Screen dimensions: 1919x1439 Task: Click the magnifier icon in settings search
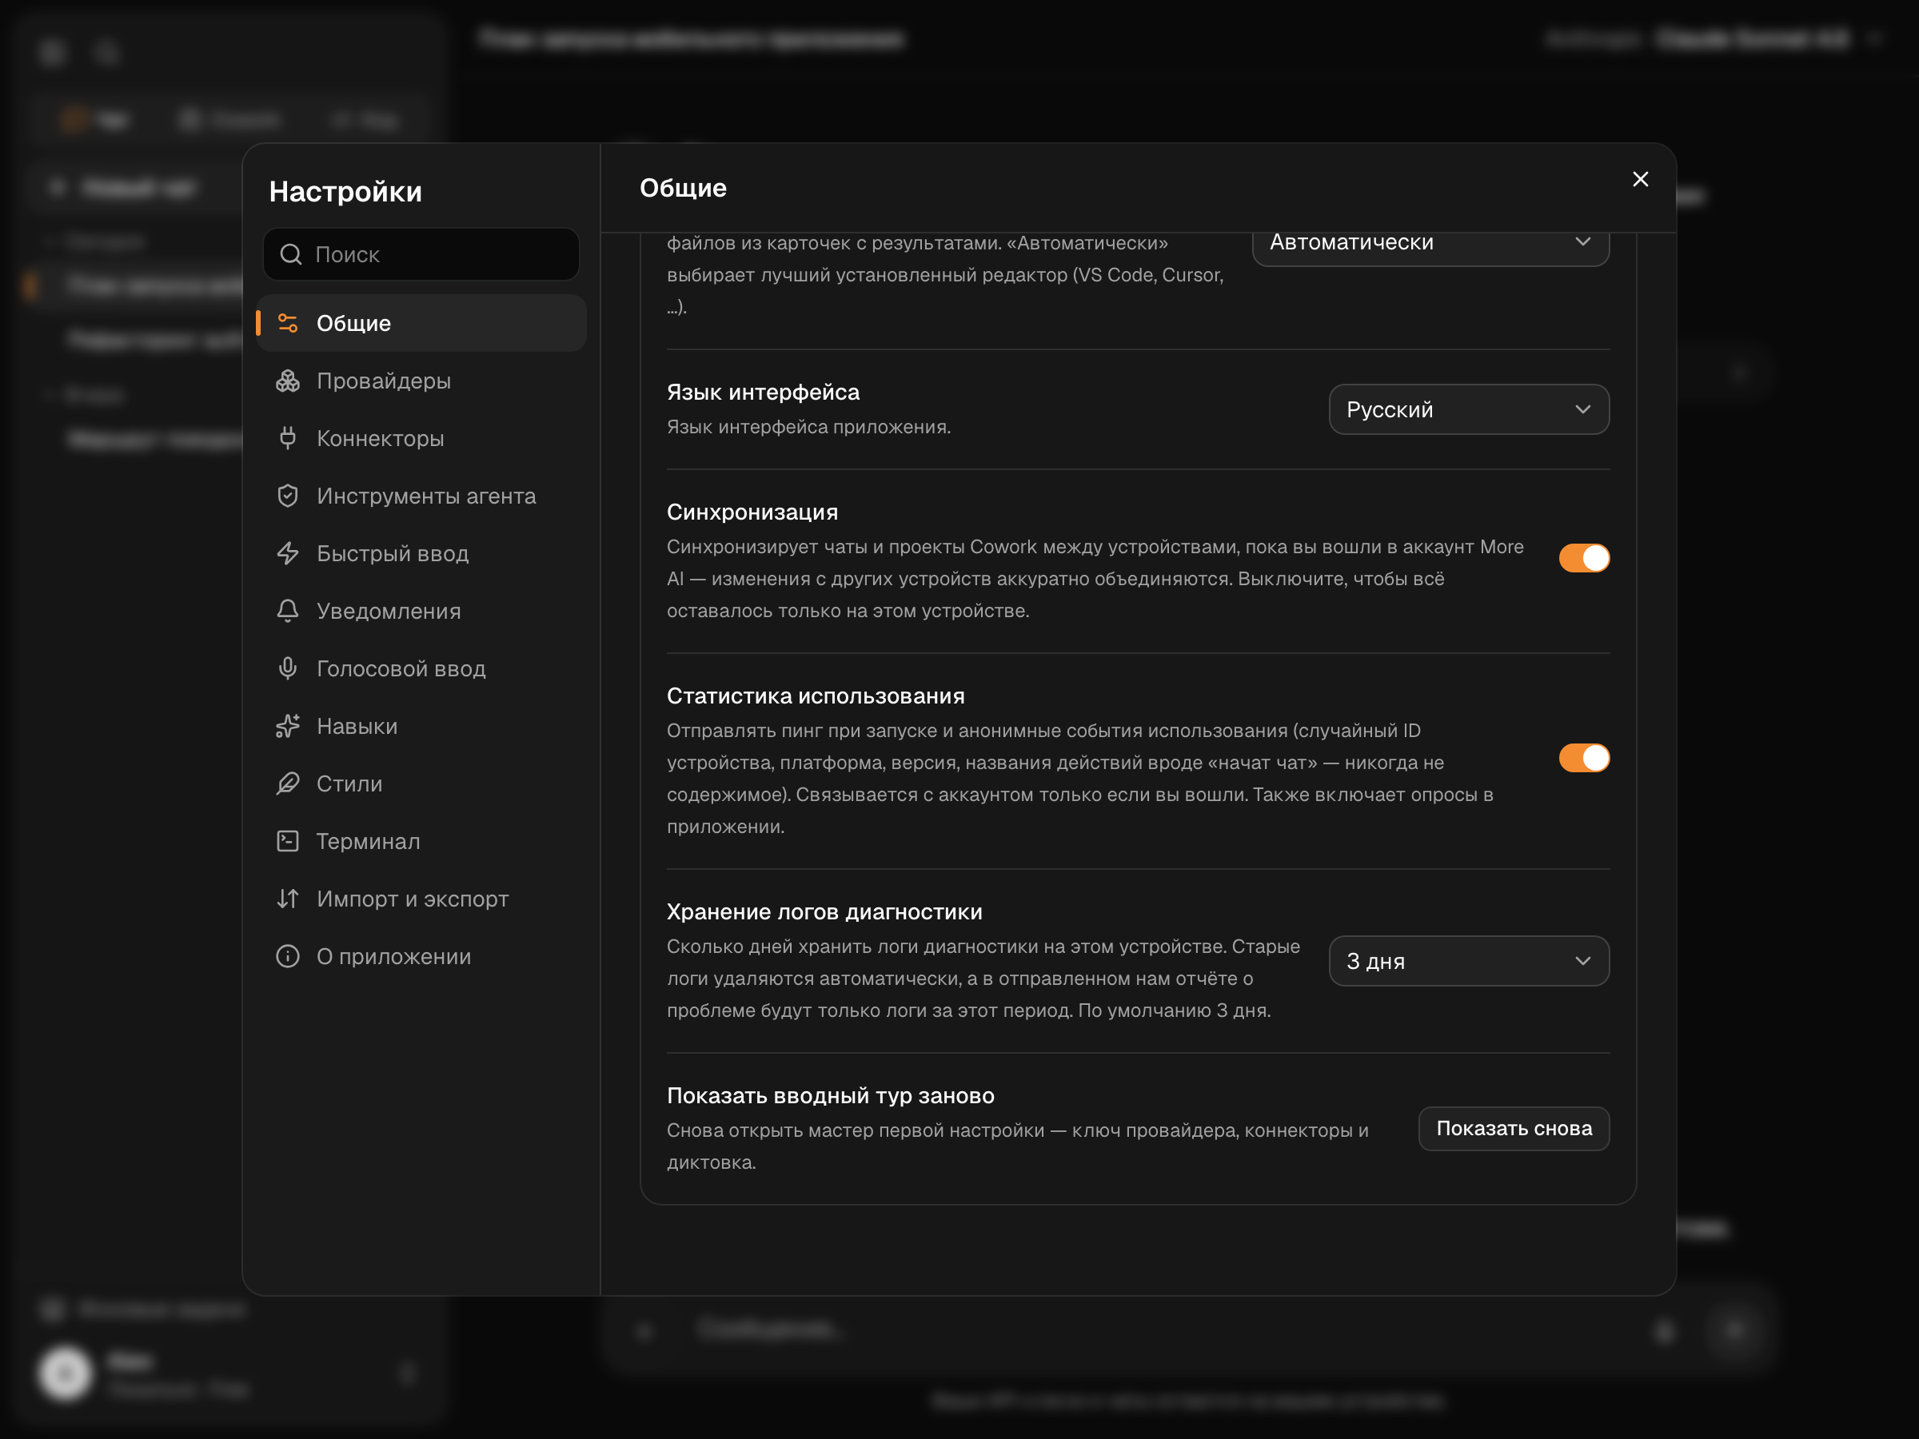click(x=290, y=254)
